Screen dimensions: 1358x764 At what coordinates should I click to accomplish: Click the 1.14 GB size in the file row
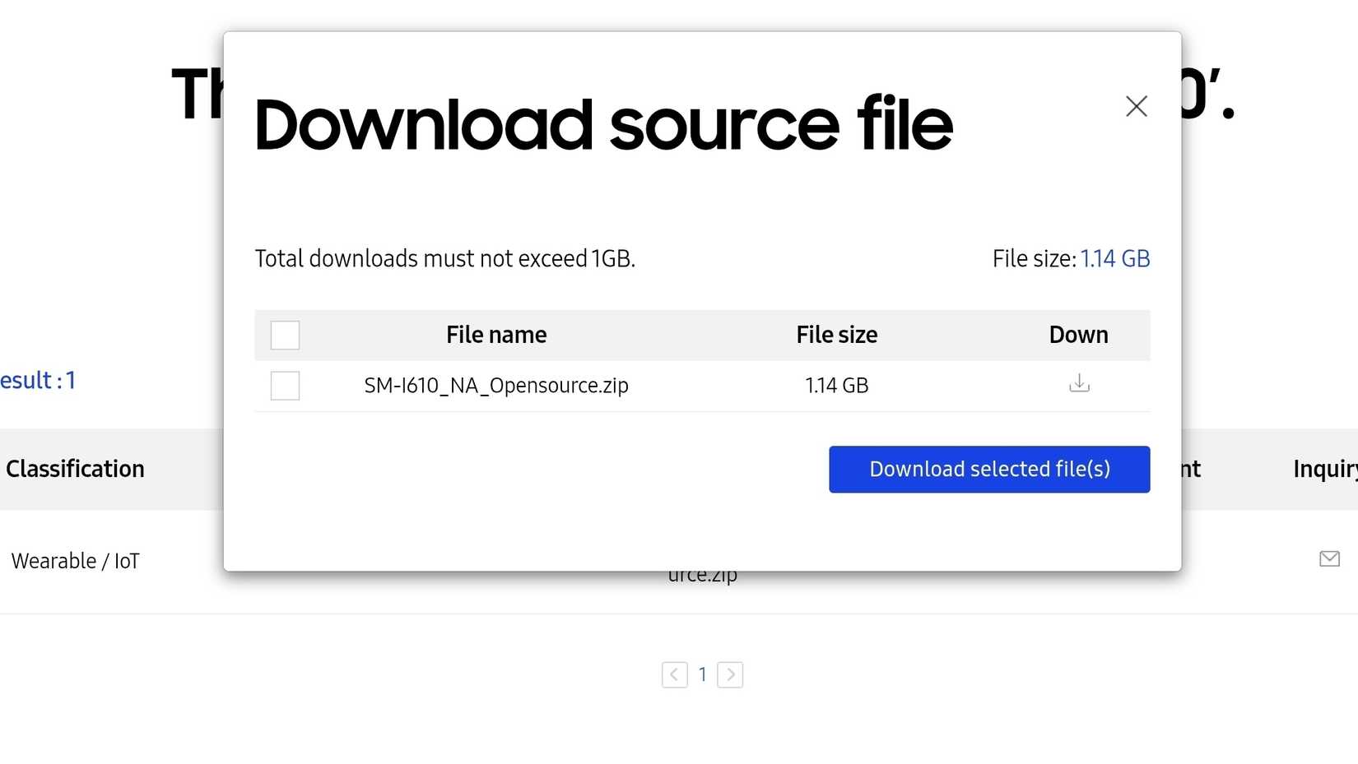836,386
